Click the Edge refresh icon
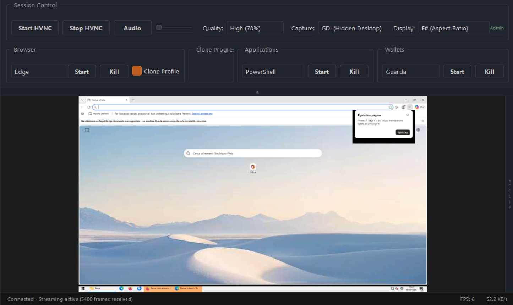 89,107
